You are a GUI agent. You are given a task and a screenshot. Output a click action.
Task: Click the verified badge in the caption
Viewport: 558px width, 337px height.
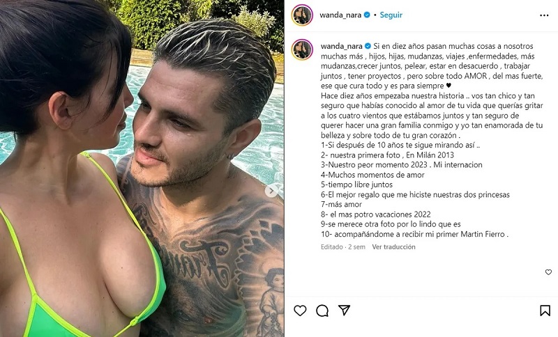coord(368,46)
